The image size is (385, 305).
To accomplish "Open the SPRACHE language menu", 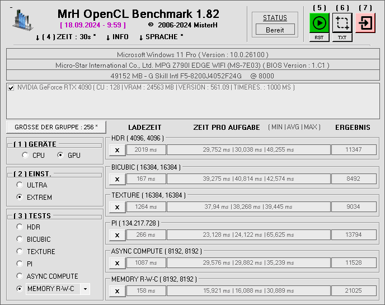I will coord(161,37).
